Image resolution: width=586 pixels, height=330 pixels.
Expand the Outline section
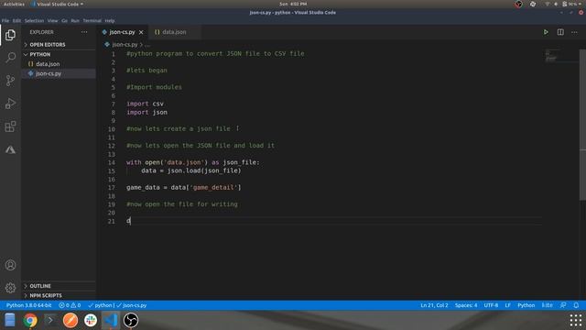pos(59,286)
